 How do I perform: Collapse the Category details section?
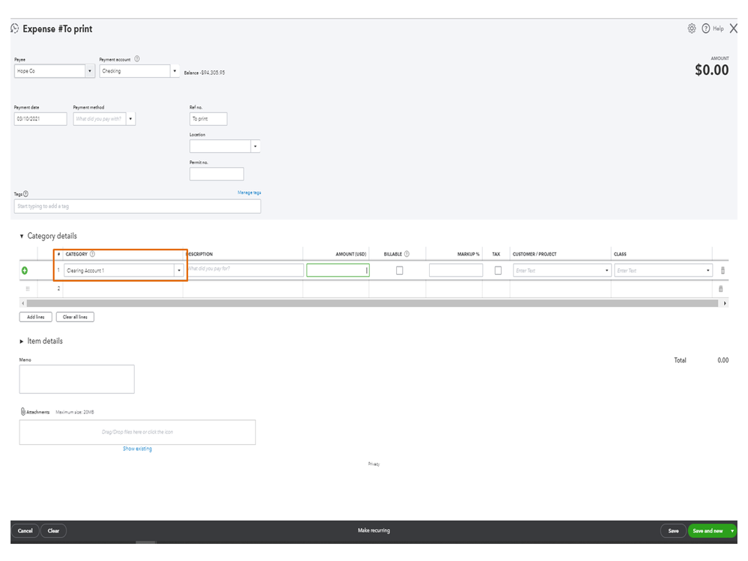22,236
